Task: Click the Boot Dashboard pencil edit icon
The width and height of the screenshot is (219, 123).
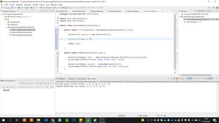Action: [36, 83]
